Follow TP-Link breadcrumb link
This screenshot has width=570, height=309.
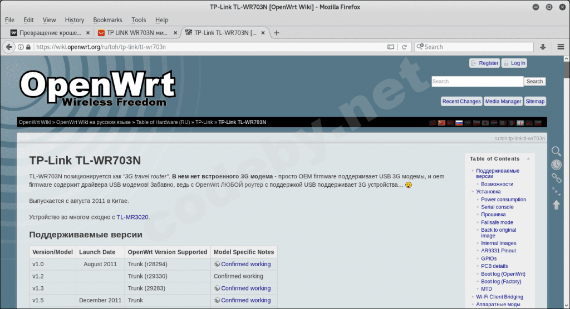[204, 122]
